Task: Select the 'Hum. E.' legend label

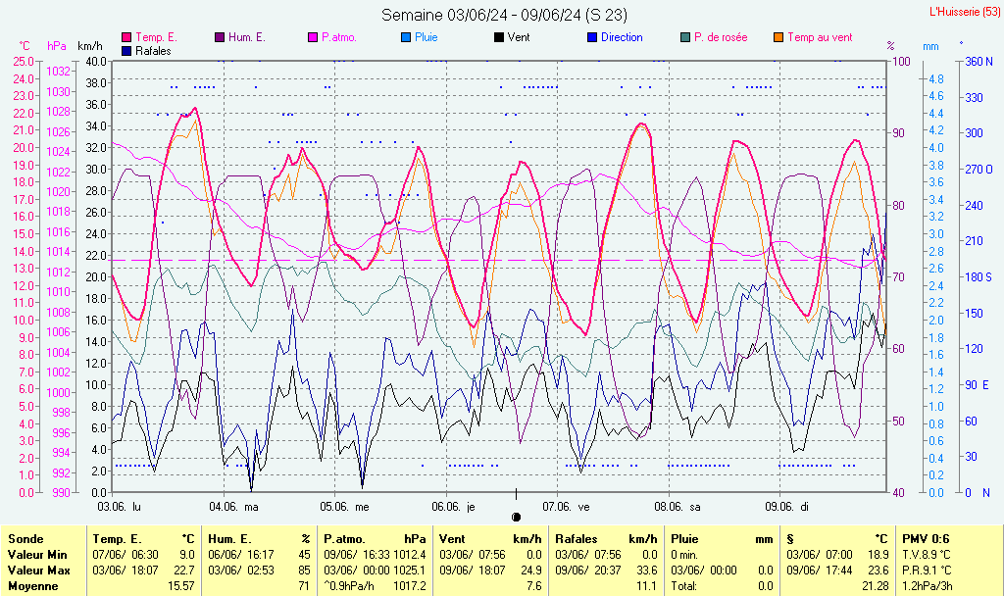Action: (x=246, y=38)
